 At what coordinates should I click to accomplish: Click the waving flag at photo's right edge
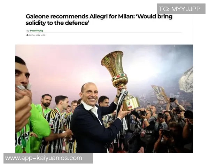(187, 80)
